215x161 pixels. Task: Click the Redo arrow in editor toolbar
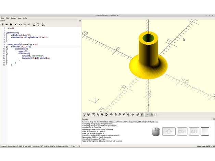(x=20, y=25)
